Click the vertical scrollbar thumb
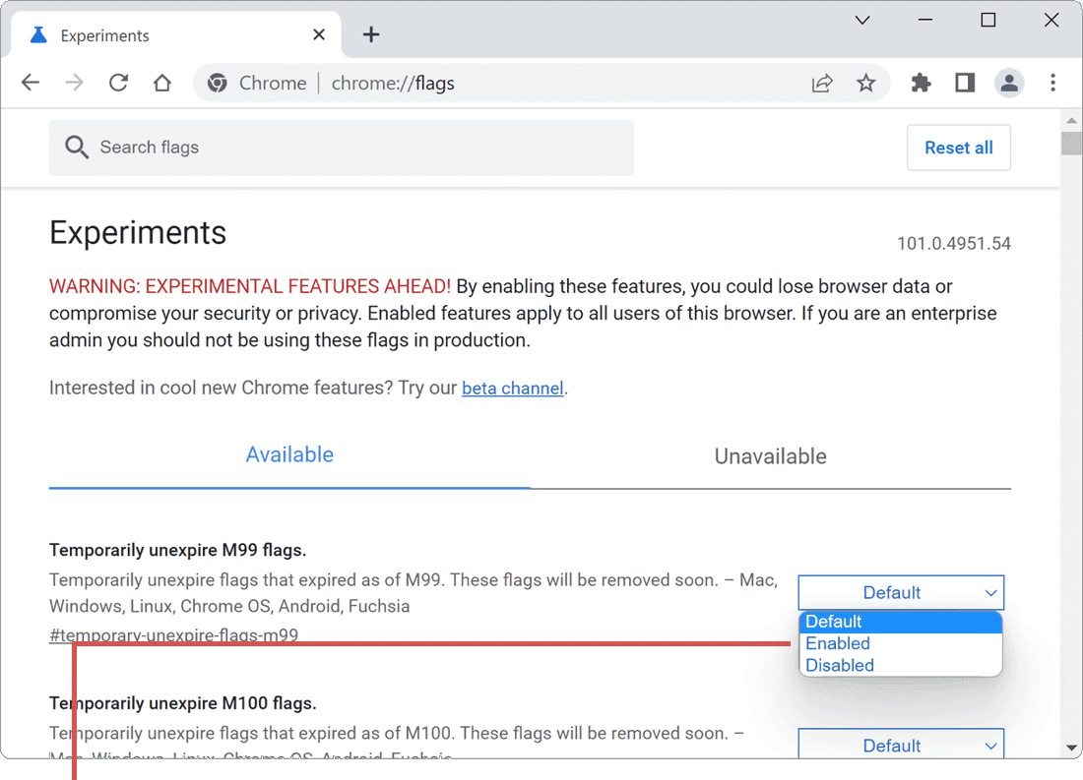 pyautogui.click(x=1071, y=143)
